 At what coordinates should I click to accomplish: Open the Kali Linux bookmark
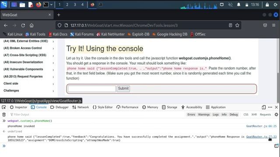click(13, 34)
